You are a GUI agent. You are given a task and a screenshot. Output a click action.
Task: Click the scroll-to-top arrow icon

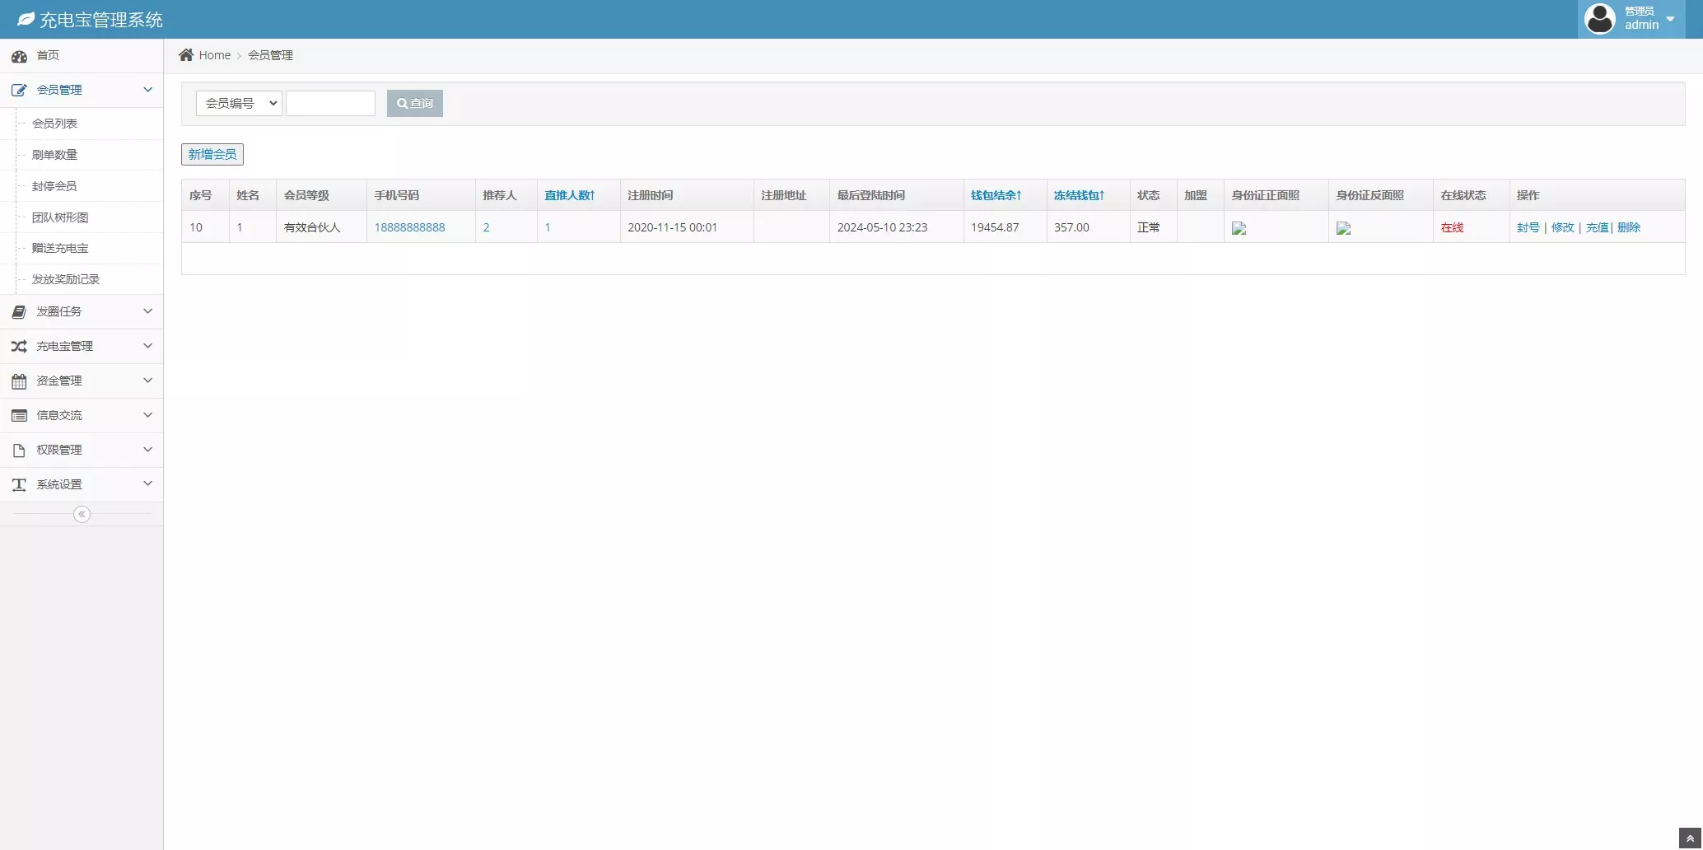pos(1690,838)
